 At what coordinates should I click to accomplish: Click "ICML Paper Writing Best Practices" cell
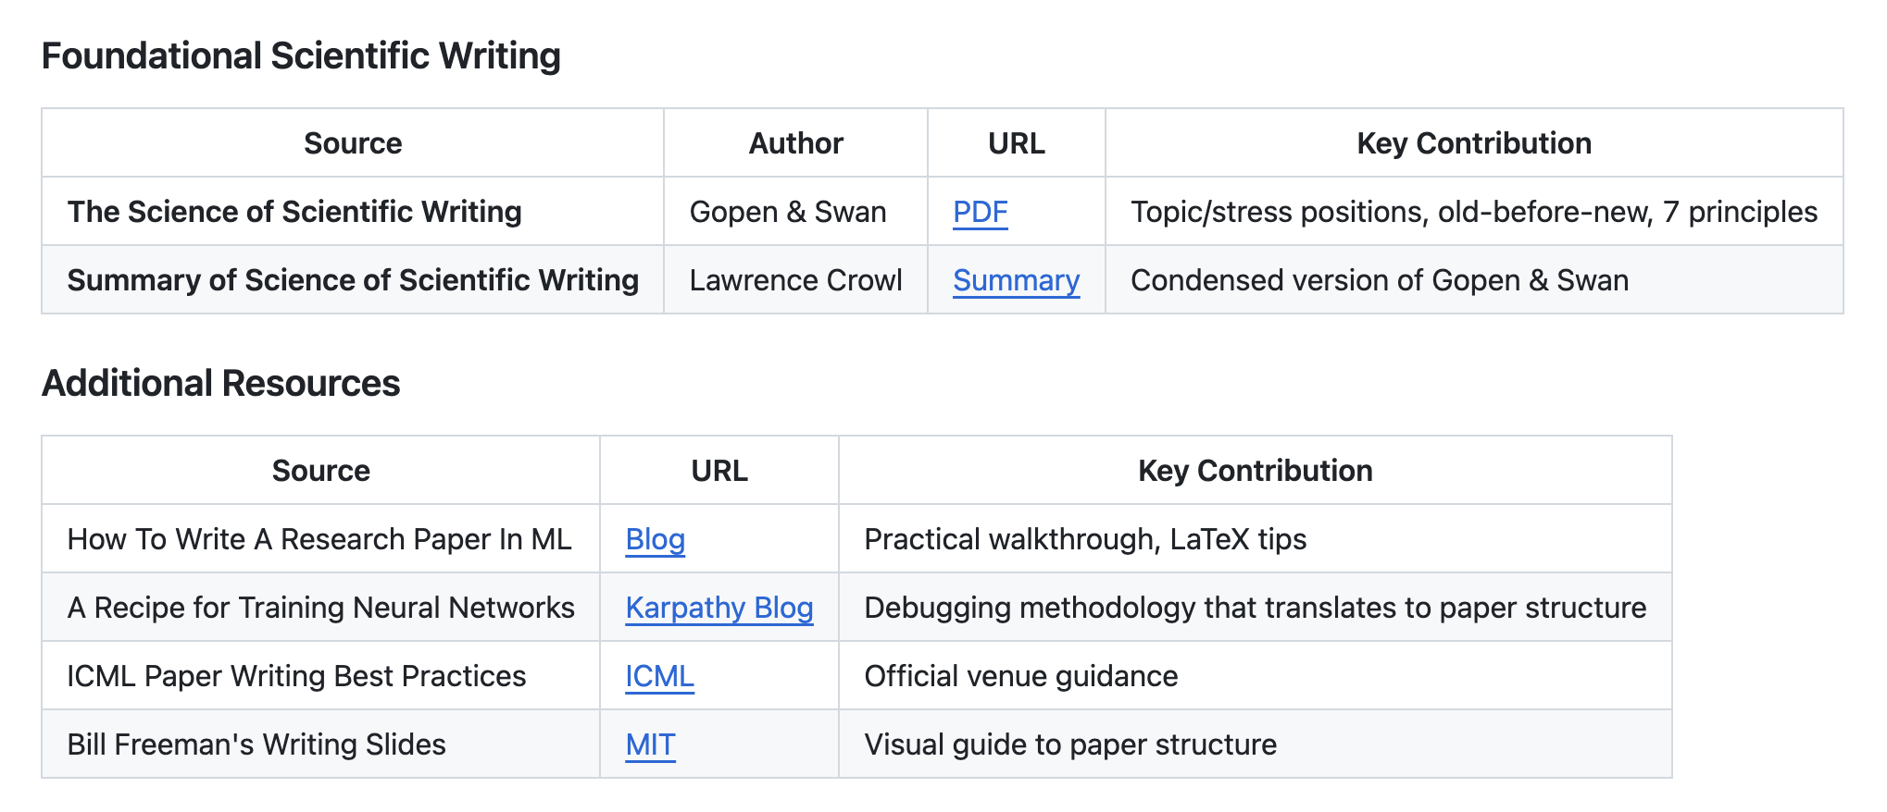[296, 676]
